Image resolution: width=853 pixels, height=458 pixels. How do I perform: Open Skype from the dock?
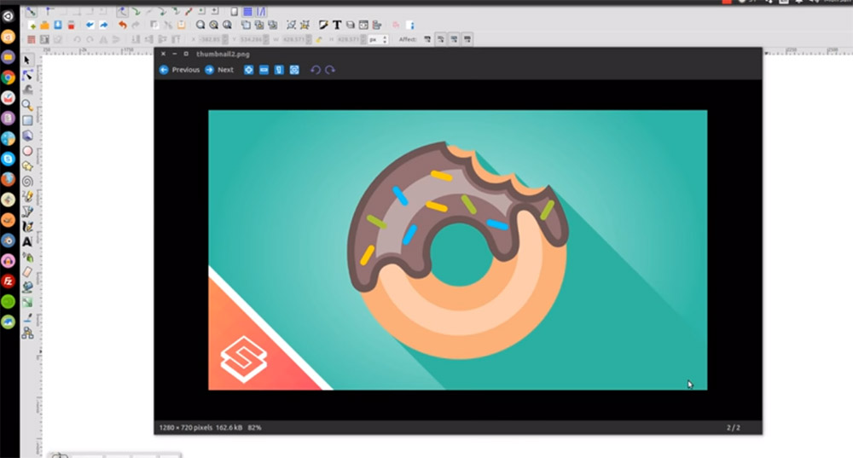[x=9, y=159]
